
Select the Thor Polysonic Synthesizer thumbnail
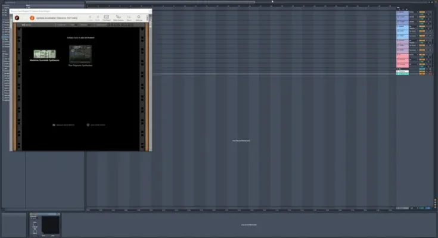(80, 54)
